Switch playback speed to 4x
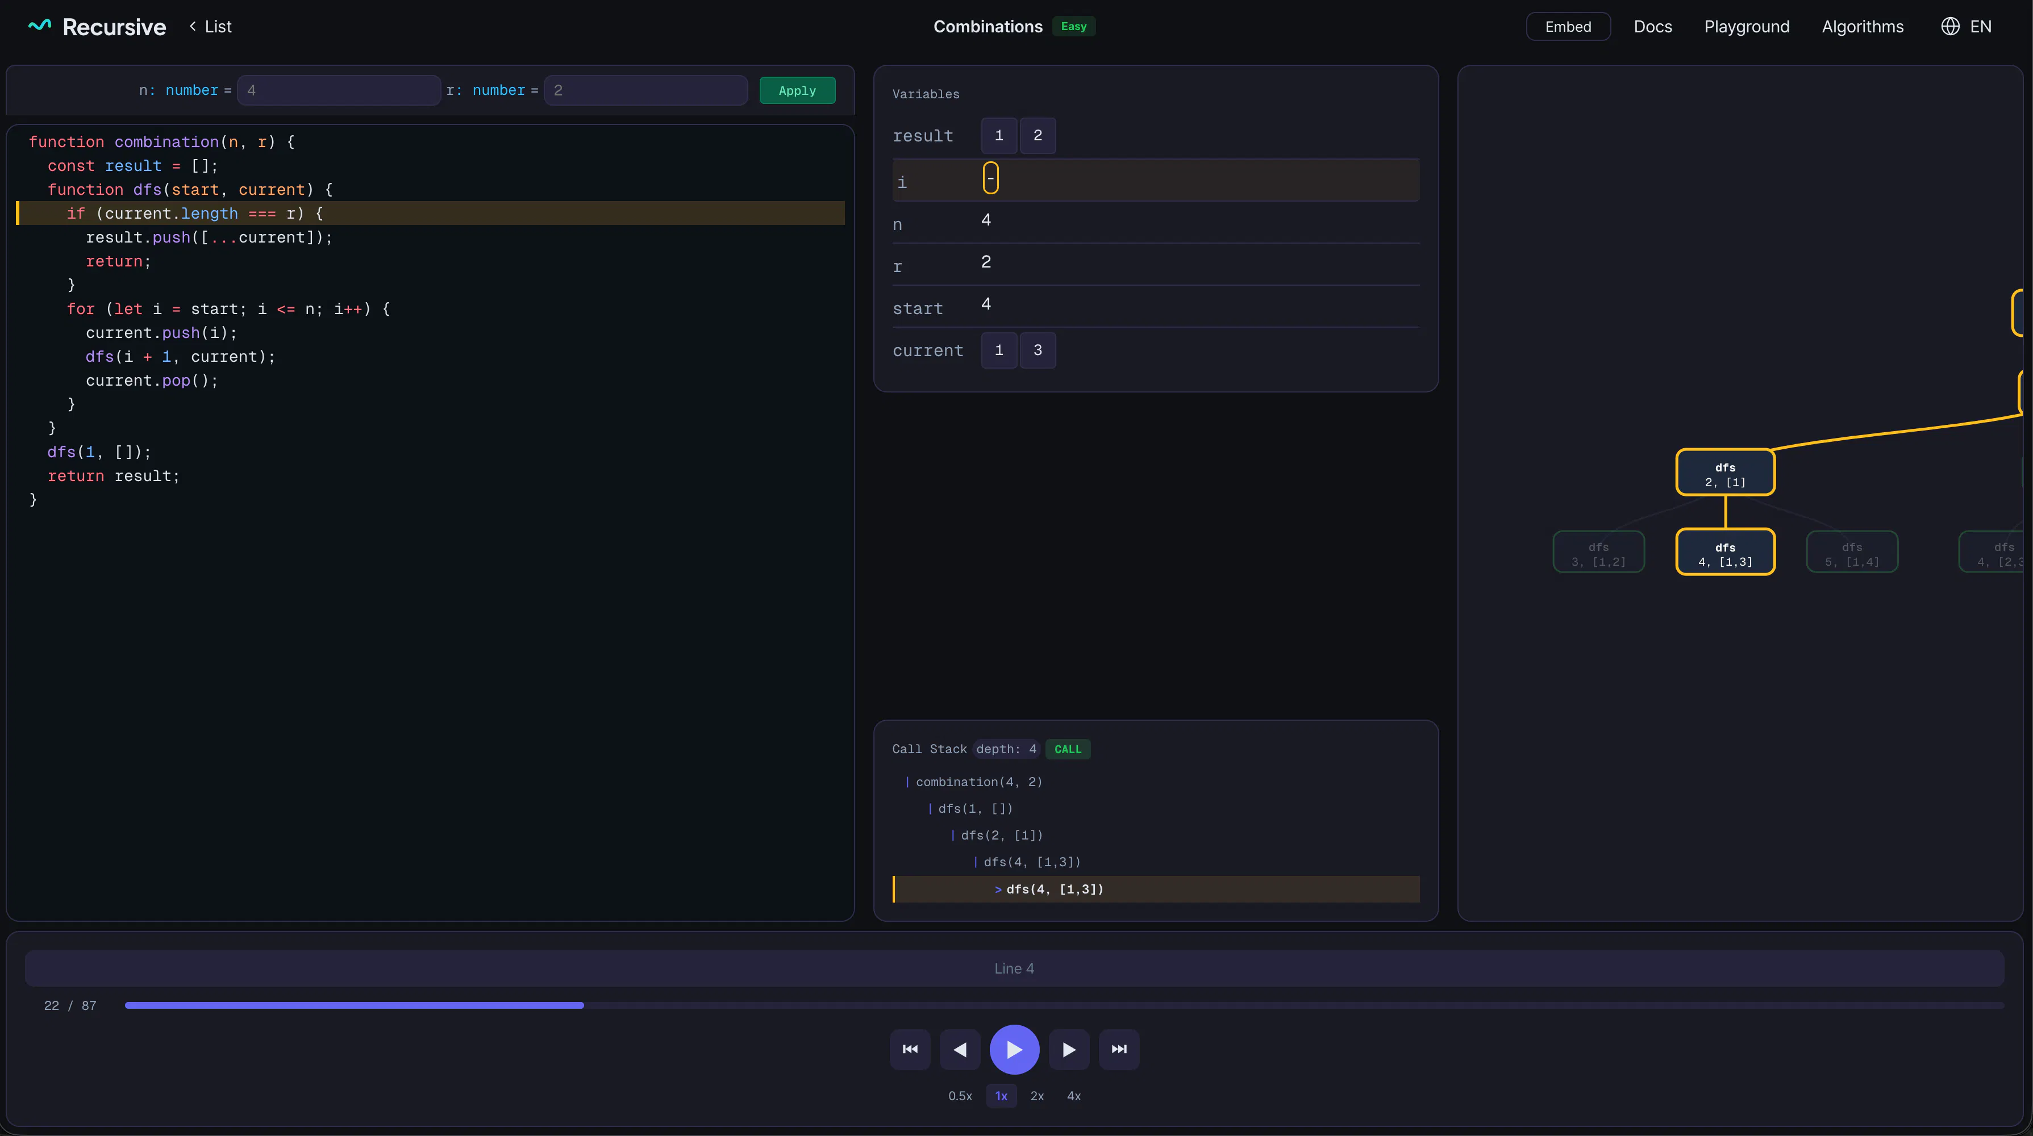This screenshot has height=1136, width=2033. [x=1073, y=1096]
